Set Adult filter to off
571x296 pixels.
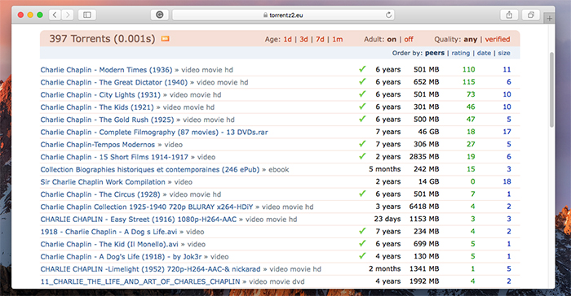[x=409, y=39]
